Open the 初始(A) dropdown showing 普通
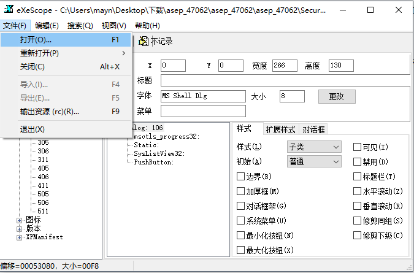Image resolution: width=414 pixels, height=273 pixels. pyautogui.click(x=314, y=161)
